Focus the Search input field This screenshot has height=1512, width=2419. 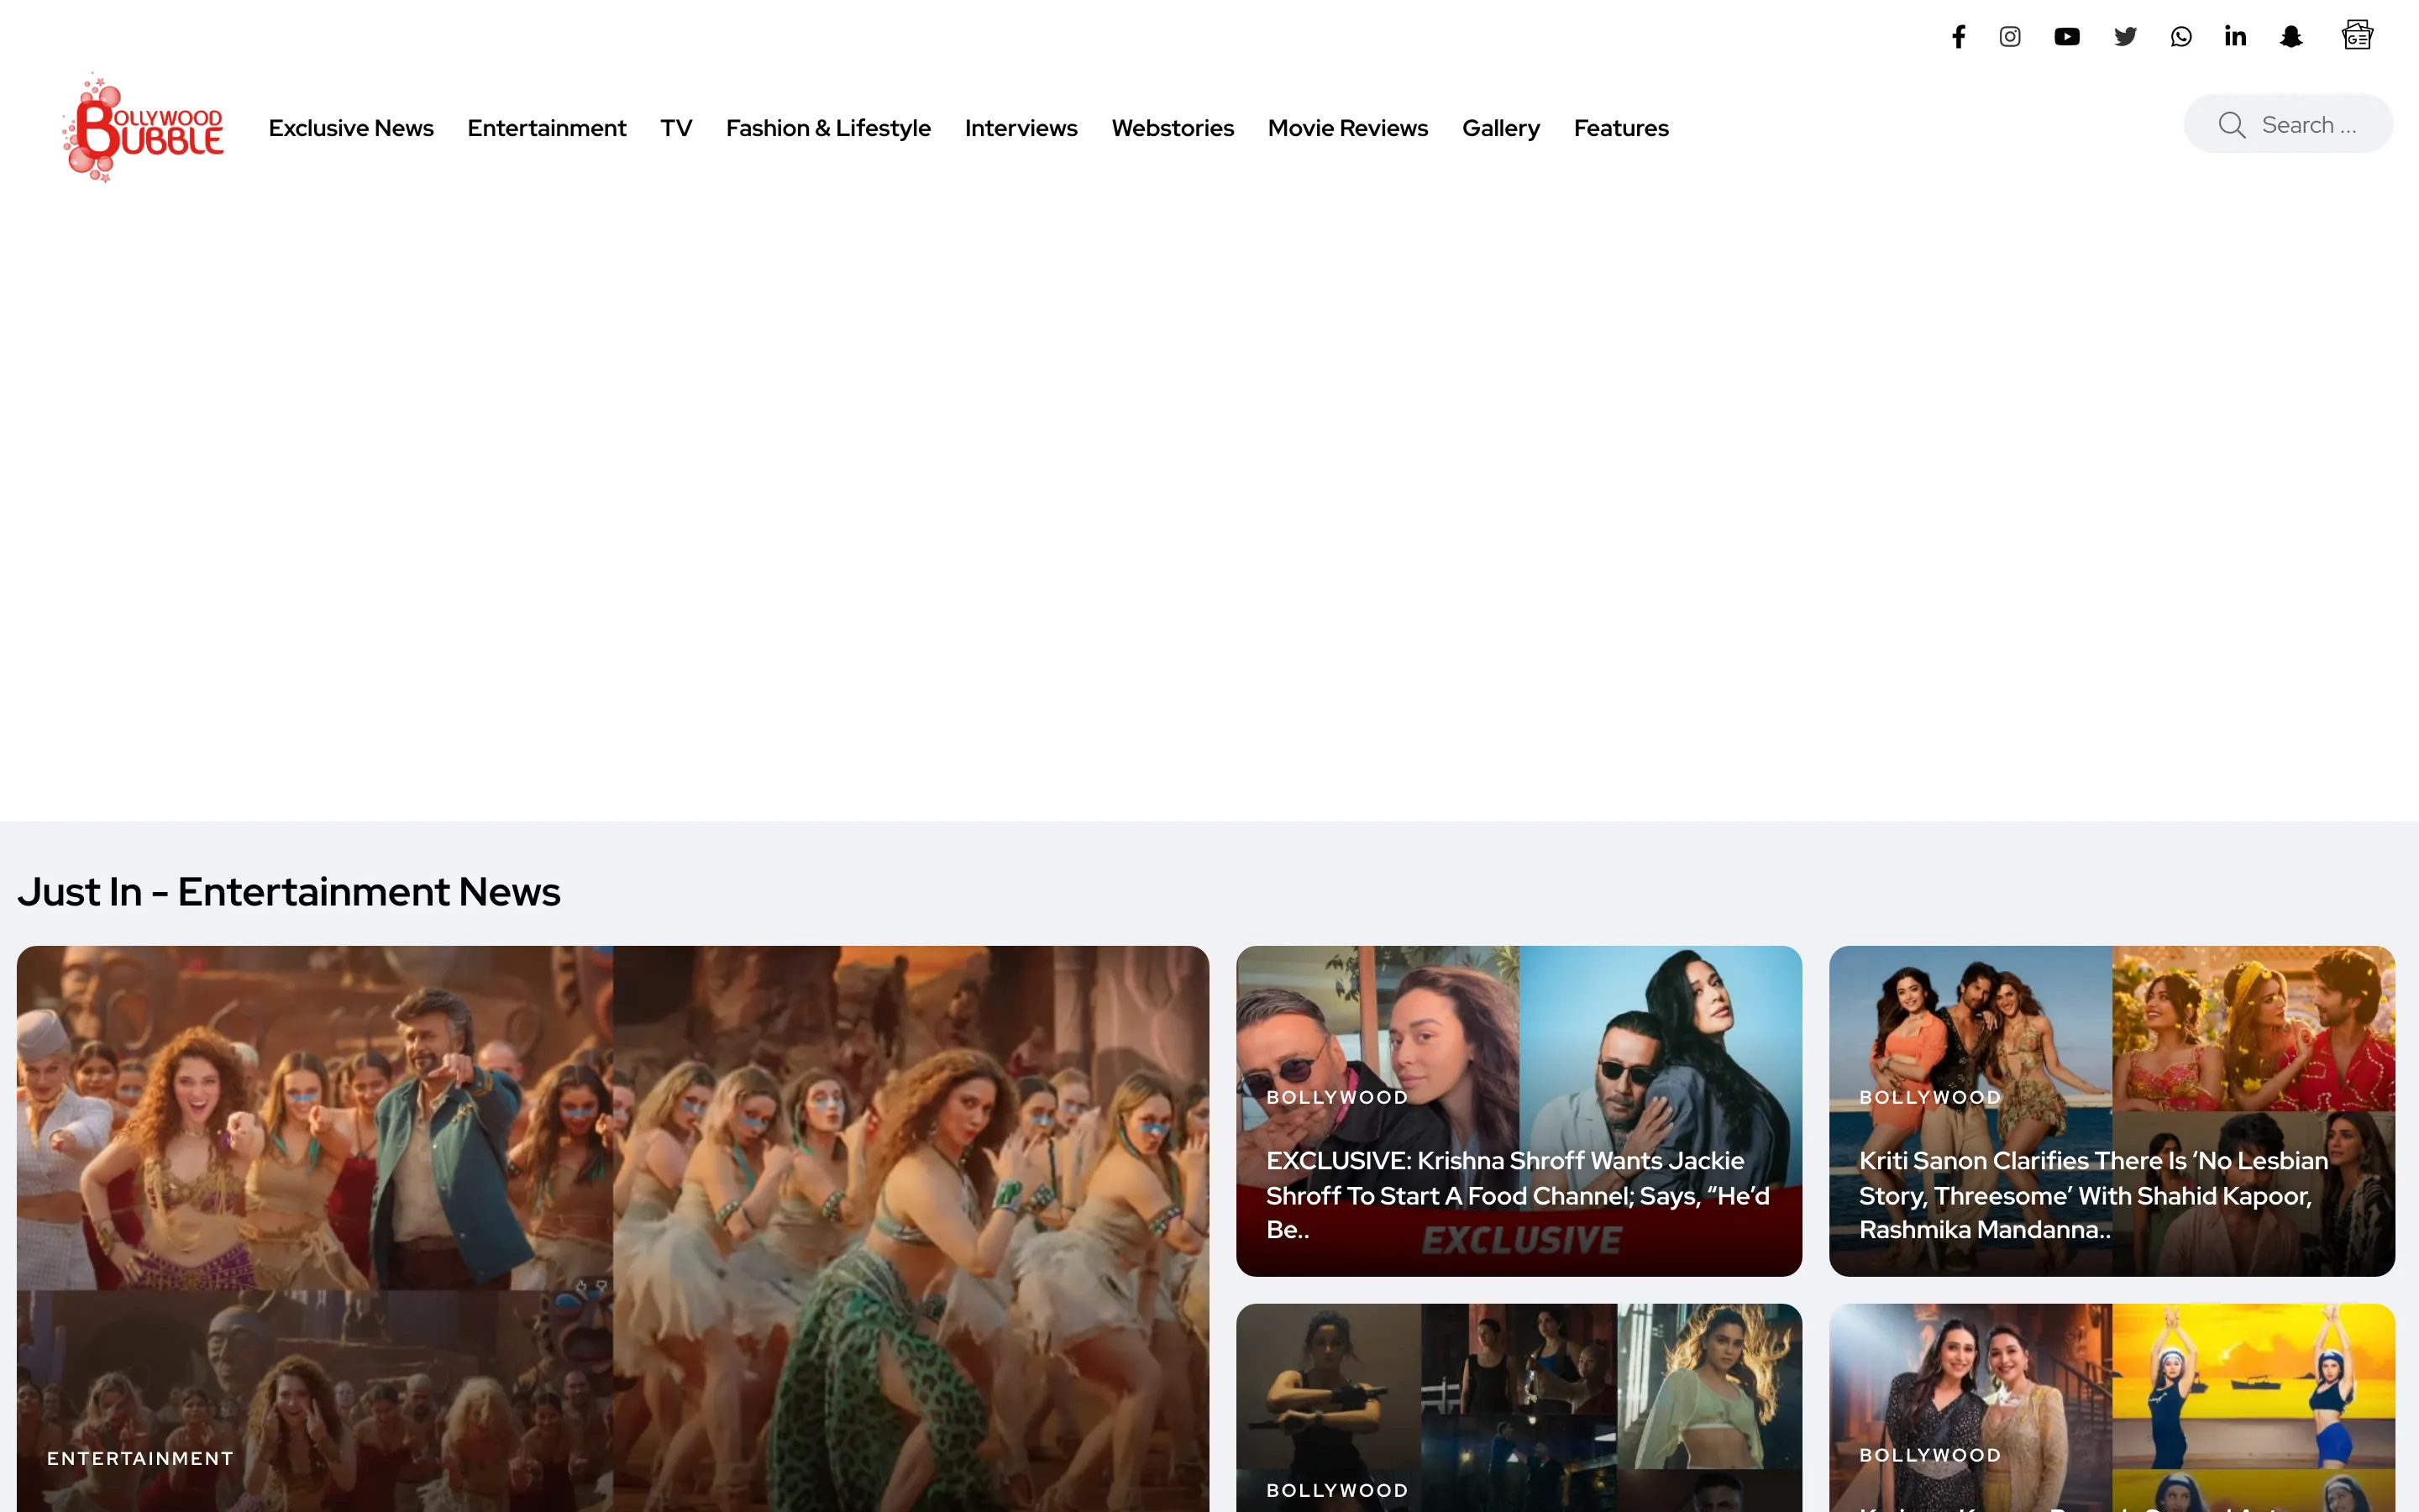[2288, 124]
